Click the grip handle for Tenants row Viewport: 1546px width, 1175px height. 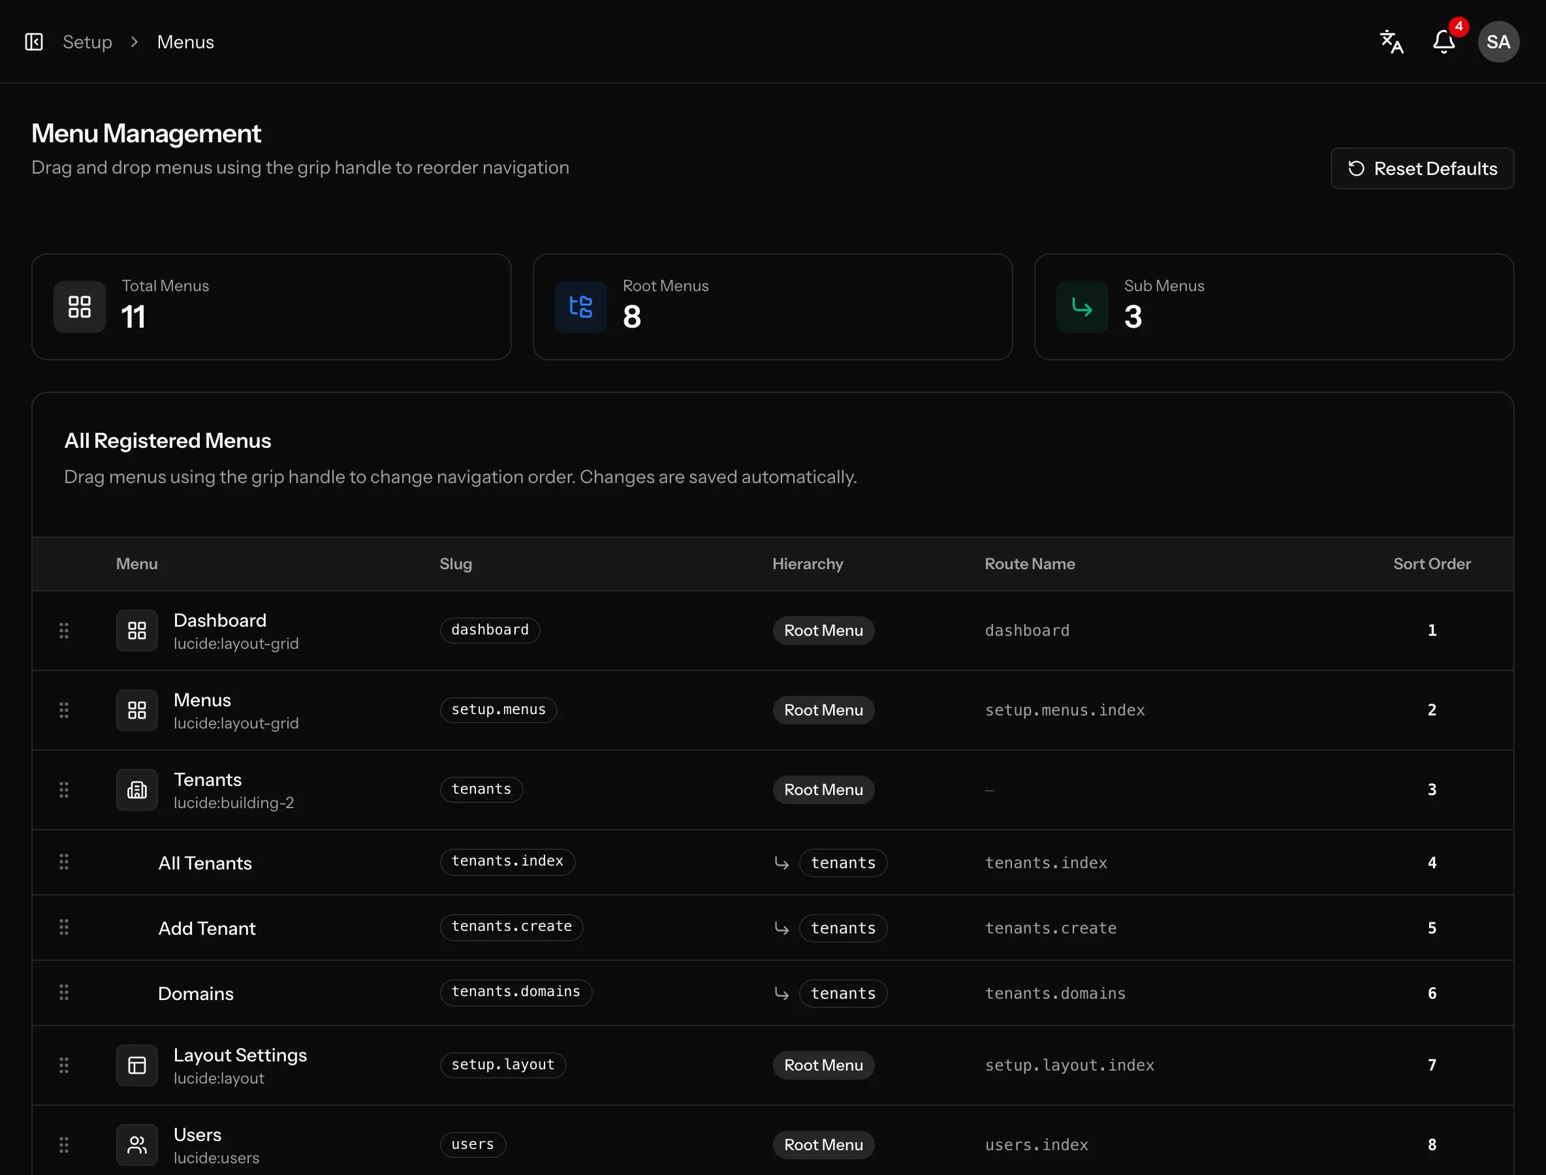coord(64,790)
